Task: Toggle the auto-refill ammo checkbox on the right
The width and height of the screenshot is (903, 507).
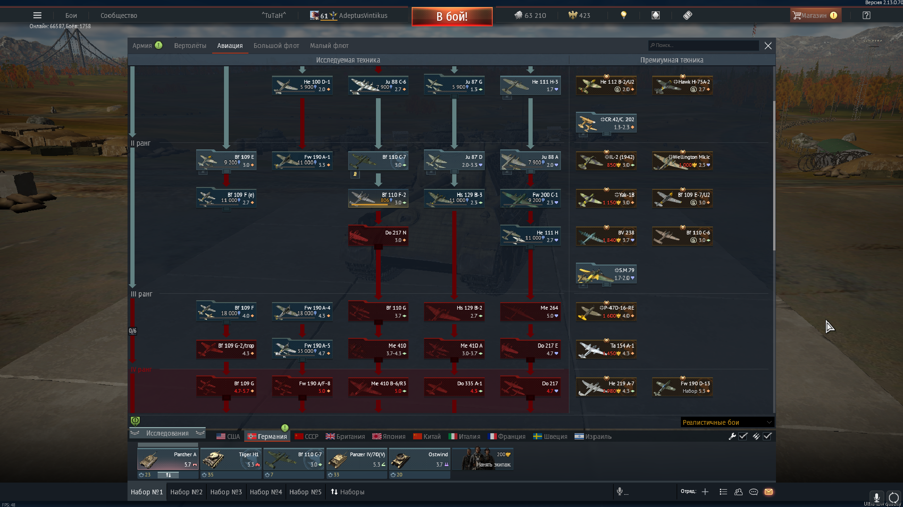Action: click(767, 436)
